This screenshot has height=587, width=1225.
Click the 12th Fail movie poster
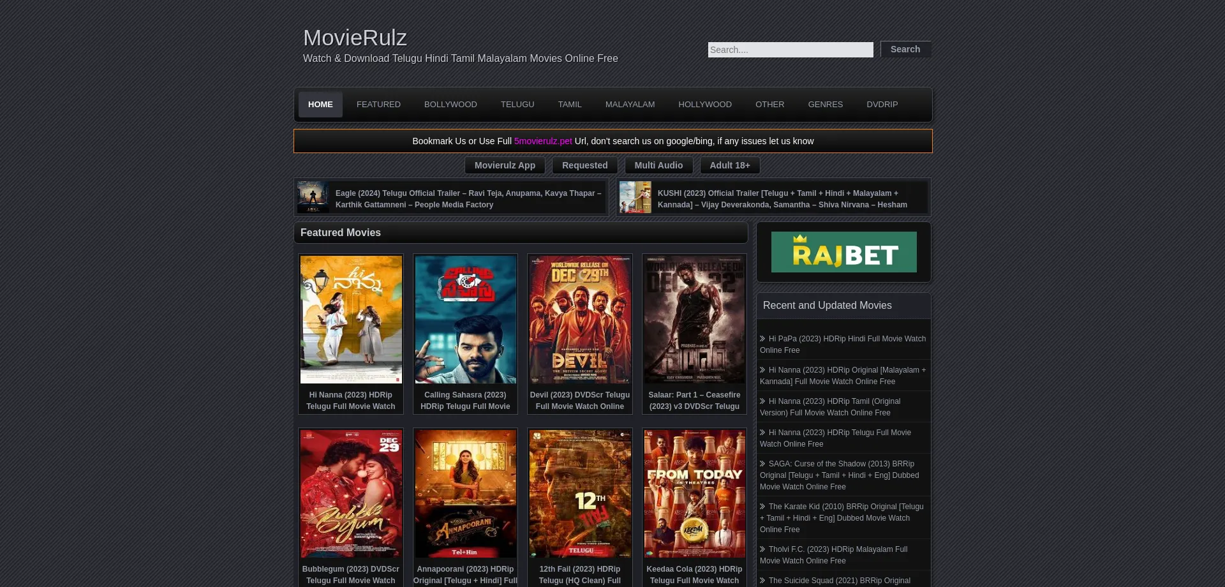[580, 493]
